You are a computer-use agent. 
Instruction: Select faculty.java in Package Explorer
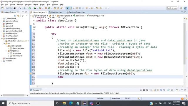pyautogui.click(x=17, y=53)
